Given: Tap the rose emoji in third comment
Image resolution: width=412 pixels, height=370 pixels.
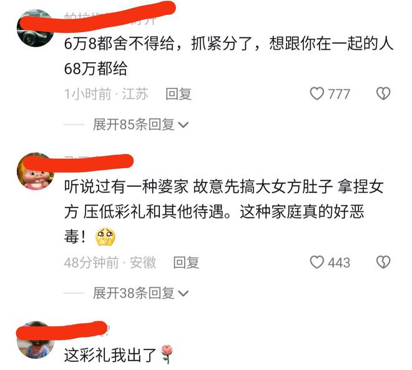Looking at the screenshot, I should pos(167,354).
